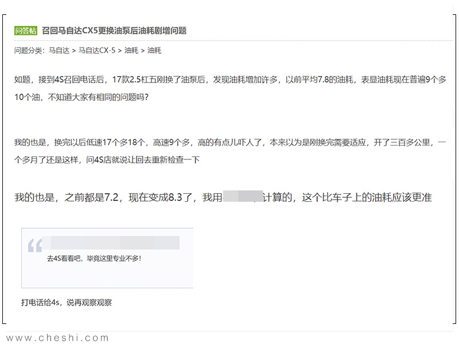Click the last 油耗 breadcrumb
This screenshot has width=459, height=344.
[154, 50]
